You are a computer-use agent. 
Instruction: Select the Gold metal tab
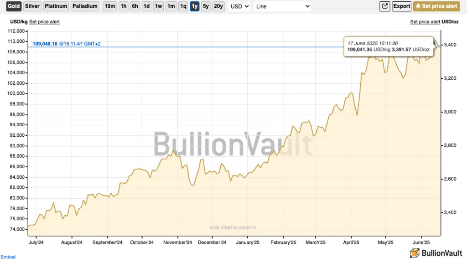[14, 6]
